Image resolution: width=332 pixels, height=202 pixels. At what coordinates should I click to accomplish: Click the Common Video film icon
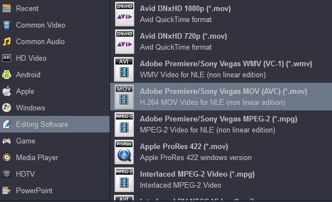point(7,25)
